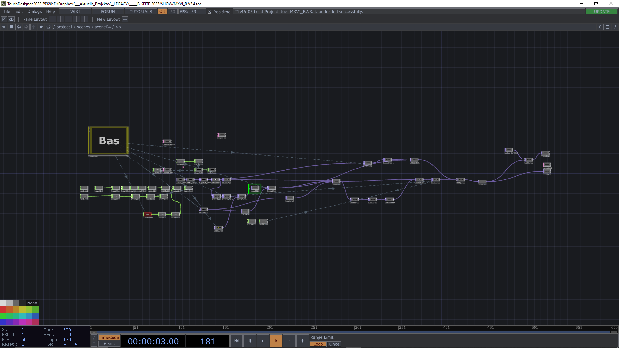Open the Dialogs menu

(x=34, y=12)
